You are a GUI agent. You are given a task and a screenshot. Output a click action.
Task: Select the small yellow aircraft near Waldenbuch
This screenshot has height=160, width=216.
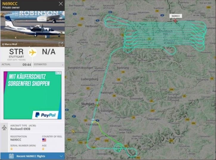pos(73,132)
